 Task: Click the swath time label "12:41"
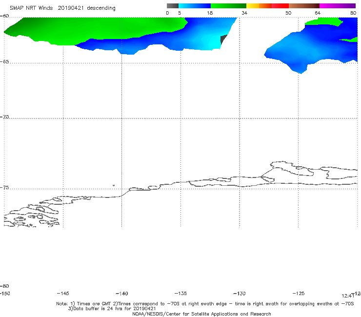tap(348, 296)
